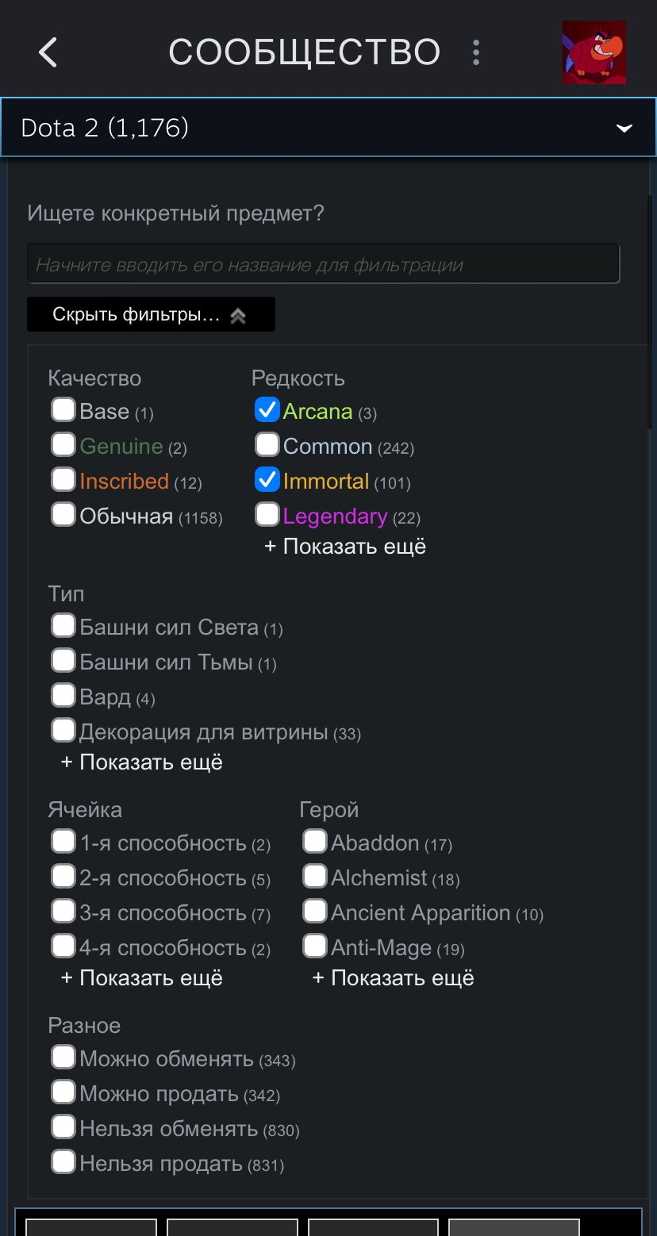Image resolution: width=657 pixels, height=1236 pixels.
Task: Disable the Immortal rarity filter
Action: point(267,479)
